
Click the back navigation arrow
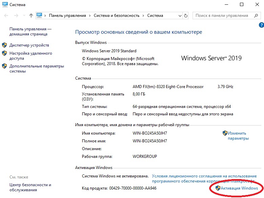click(x=7, y=16)
